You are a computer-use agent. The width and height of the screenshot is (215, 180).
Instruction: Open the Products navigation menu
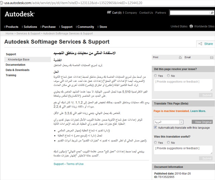click(x=12, y=27)
